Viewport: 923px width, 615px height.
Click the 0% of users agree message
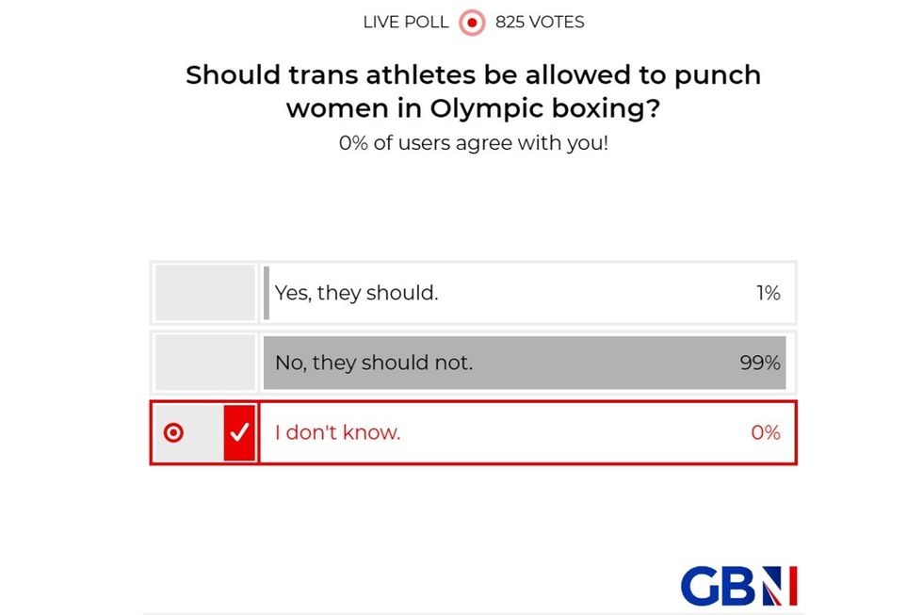click(x=473, y=143)
